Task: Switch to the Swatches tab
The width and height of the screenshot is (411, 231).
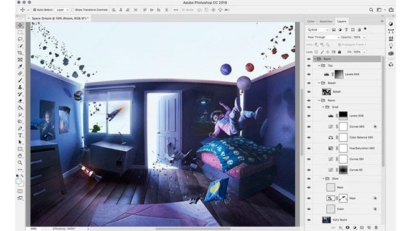Action: click(x=326, y=21)
